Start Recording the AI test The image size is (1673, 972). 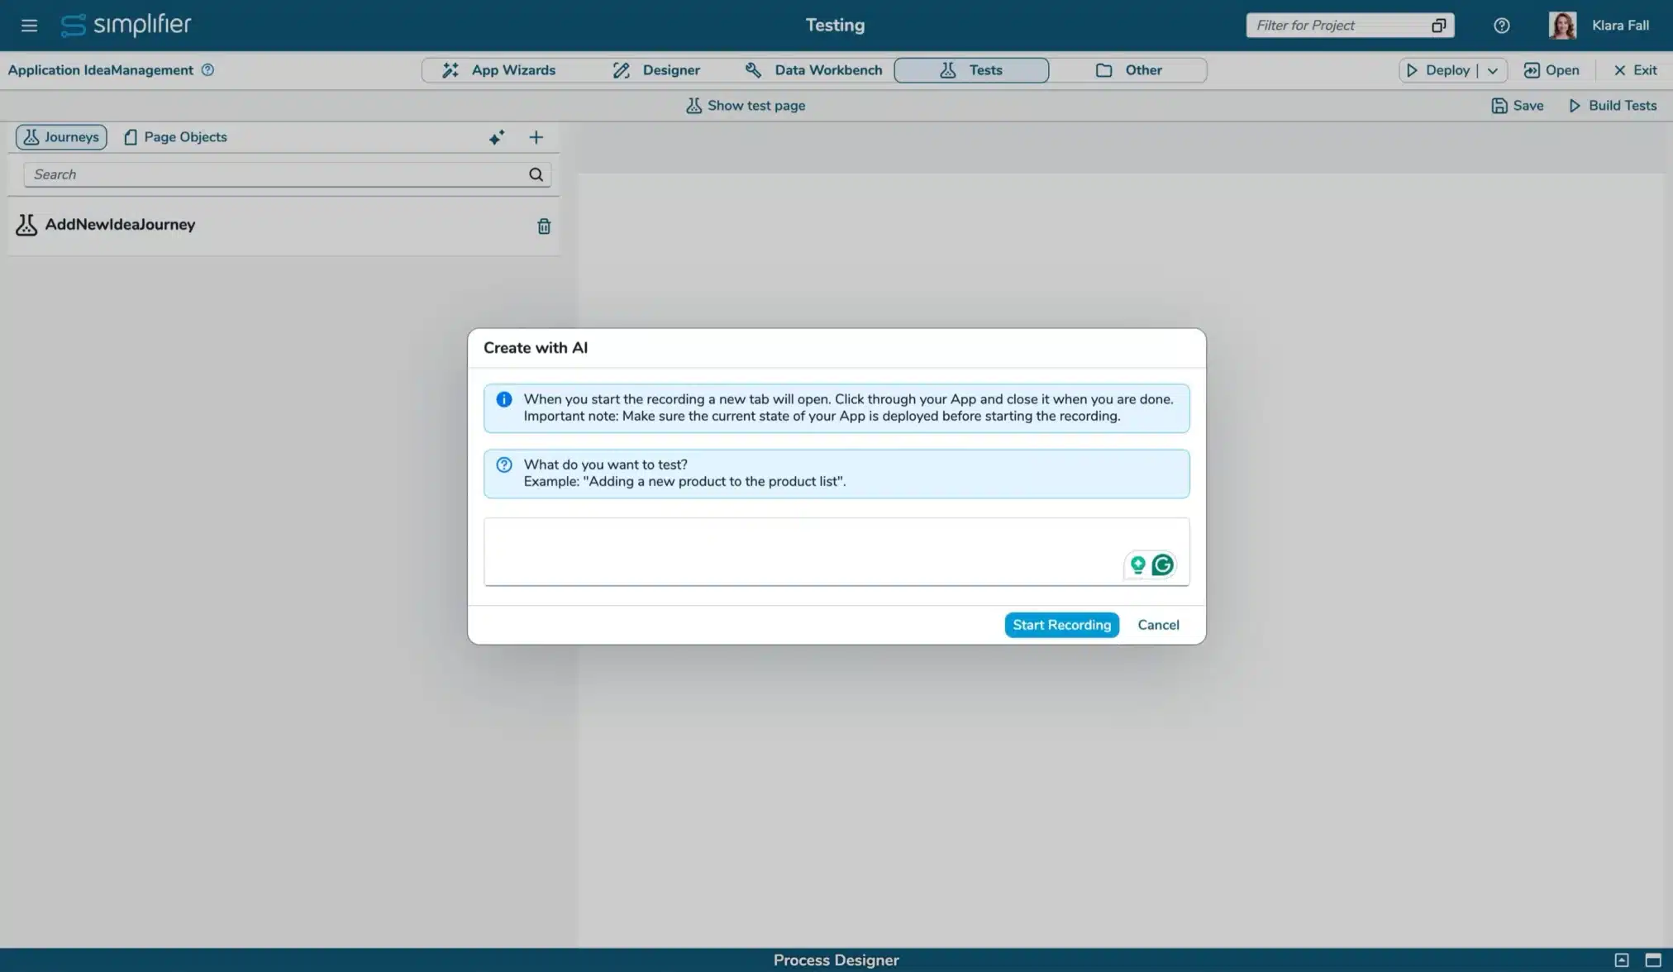pyautogui.click(x=1061, y=625)
